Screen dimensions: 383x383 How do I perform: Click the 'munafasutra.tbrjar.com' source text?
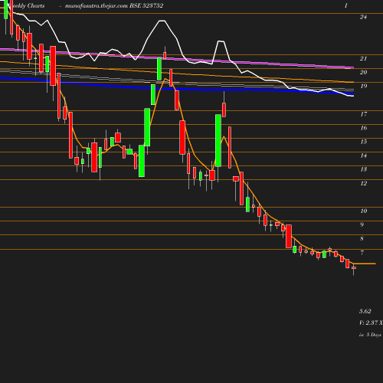pos(97,5)
